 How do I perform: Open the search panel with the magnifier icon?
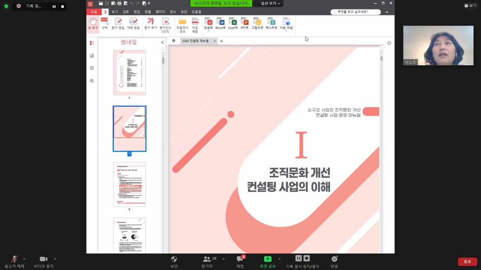click(91, 81)
